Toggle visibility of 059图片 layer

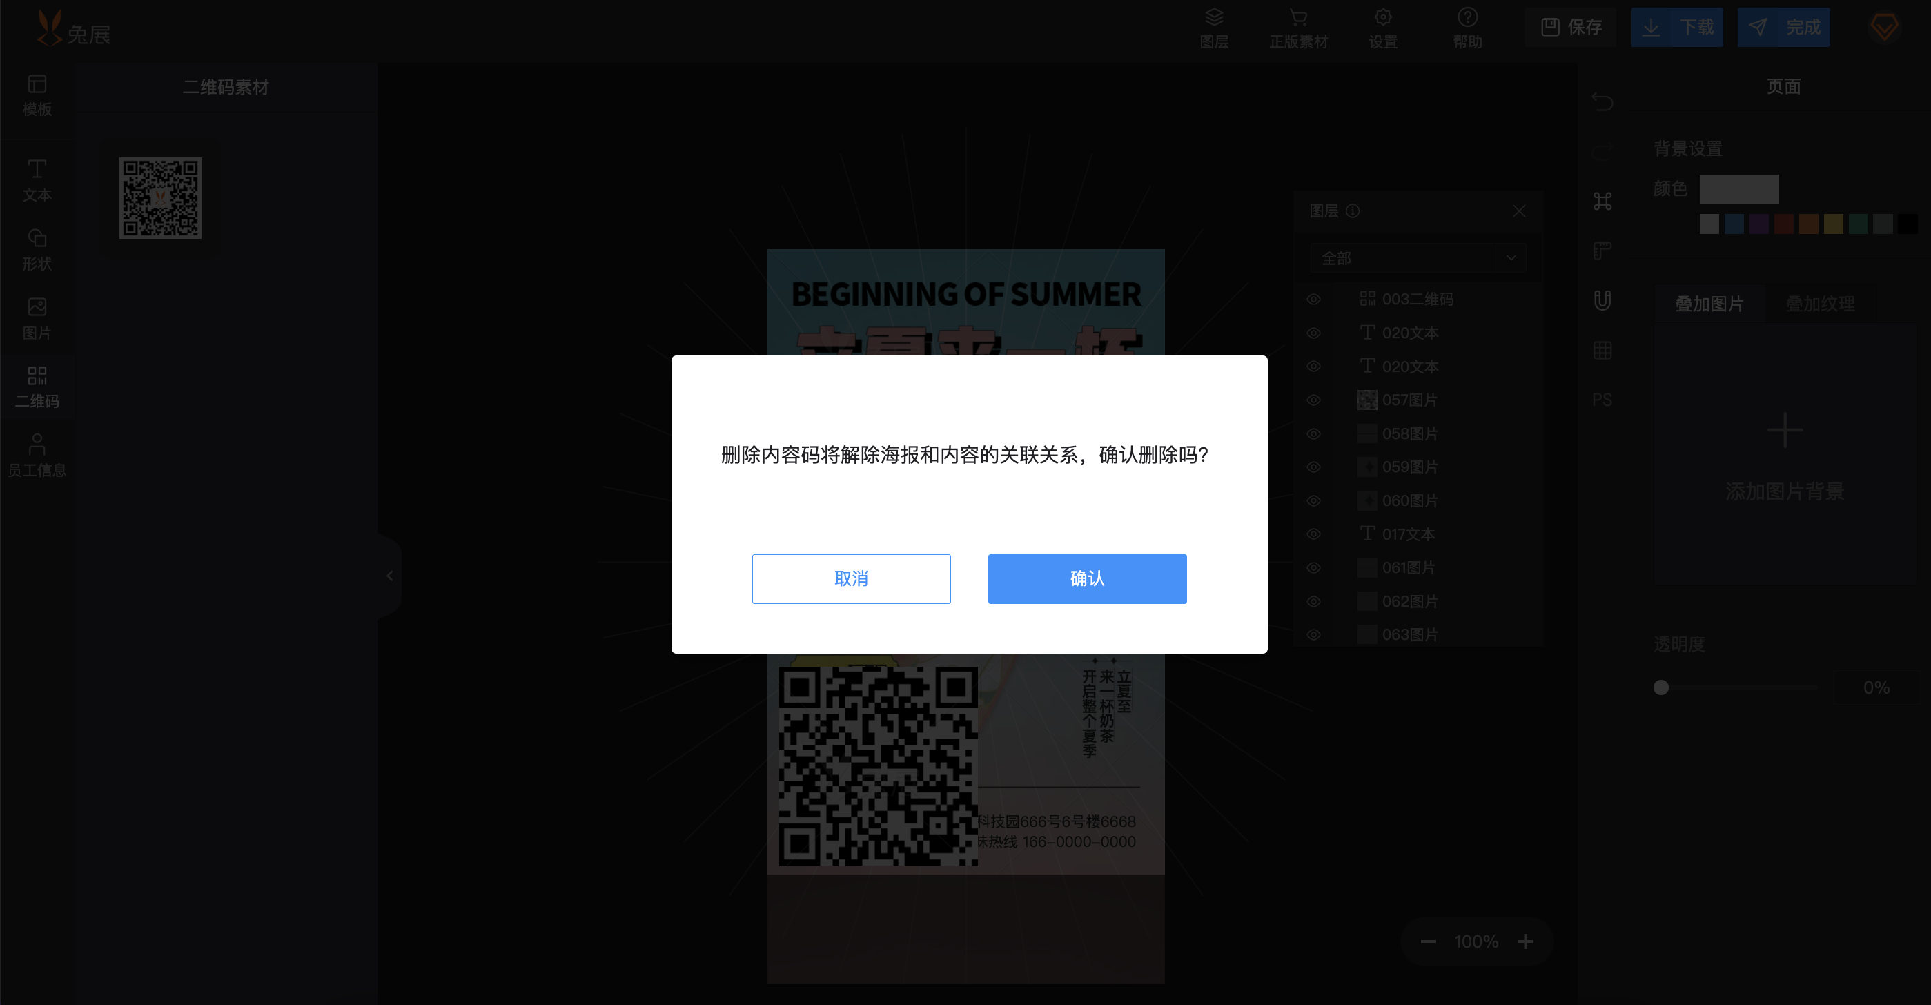1313,467
